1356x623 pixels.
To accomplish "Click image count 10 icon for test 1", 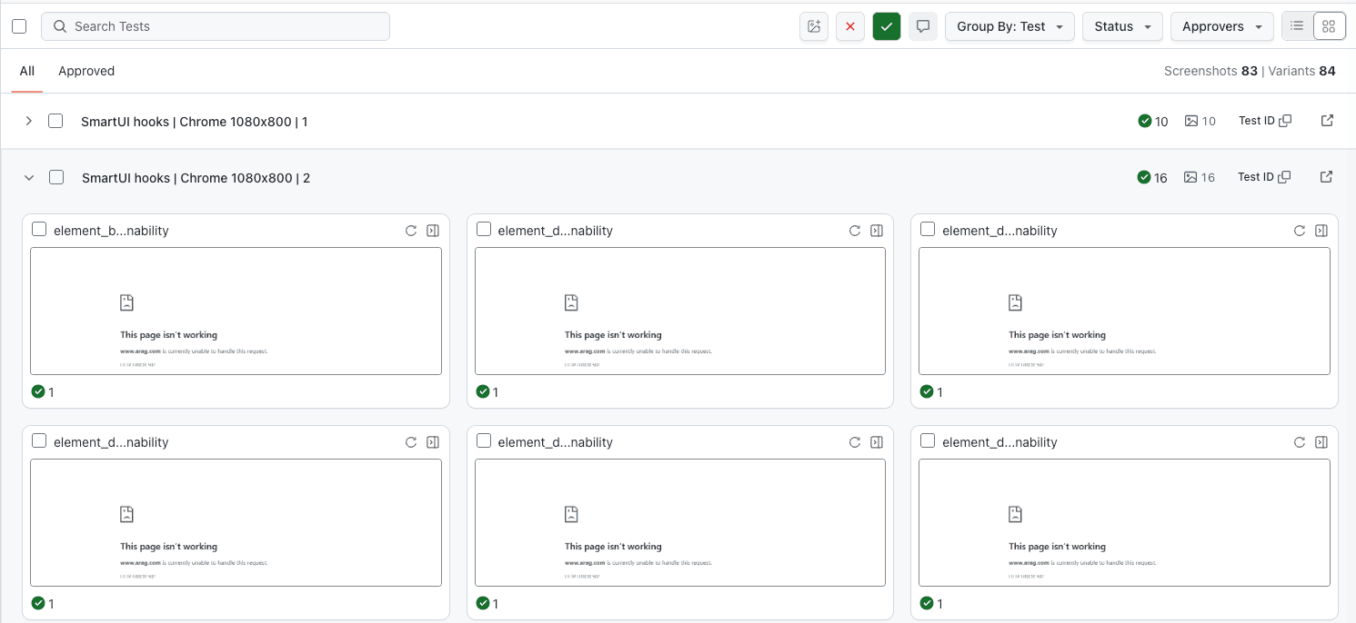I will point(1191,121).
